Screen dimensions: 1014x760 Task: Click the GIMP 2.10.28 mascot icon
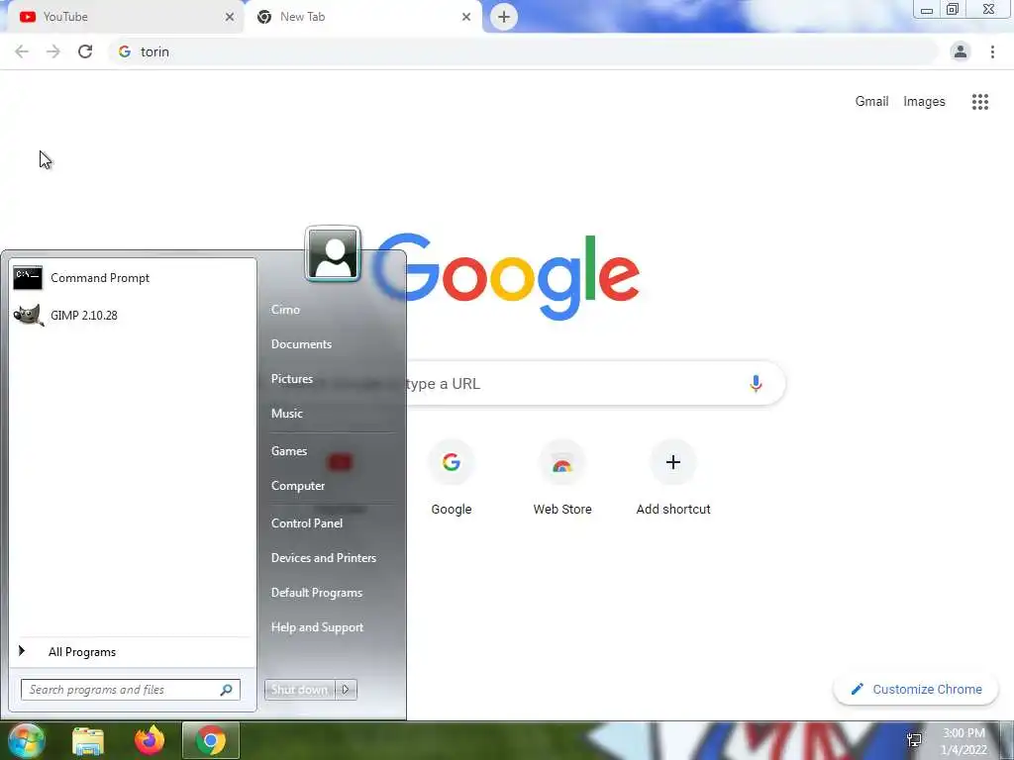click(29, 316)
